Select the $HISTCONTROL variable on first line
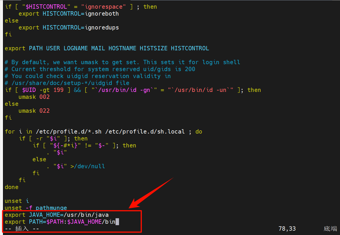Image resolution: width=340 pixels, height=235 pixels. 46,6
